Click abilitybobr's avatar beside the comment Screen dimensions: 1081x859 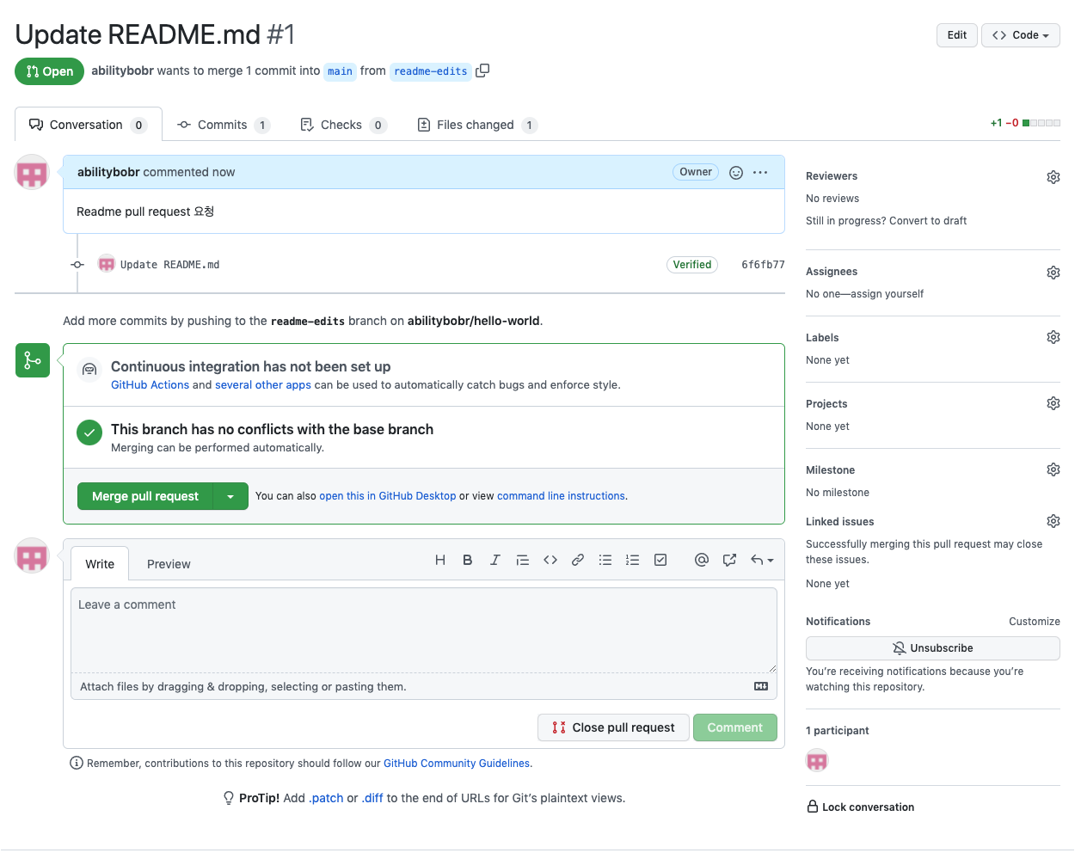pos(32,172)
